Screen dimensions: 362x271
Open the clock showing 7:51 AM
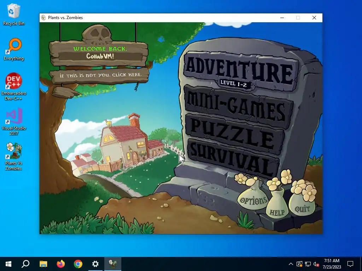tap(332, 264)
